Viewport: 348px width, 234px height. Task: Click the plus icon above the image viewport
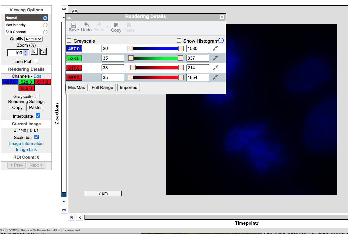(75, 12)
